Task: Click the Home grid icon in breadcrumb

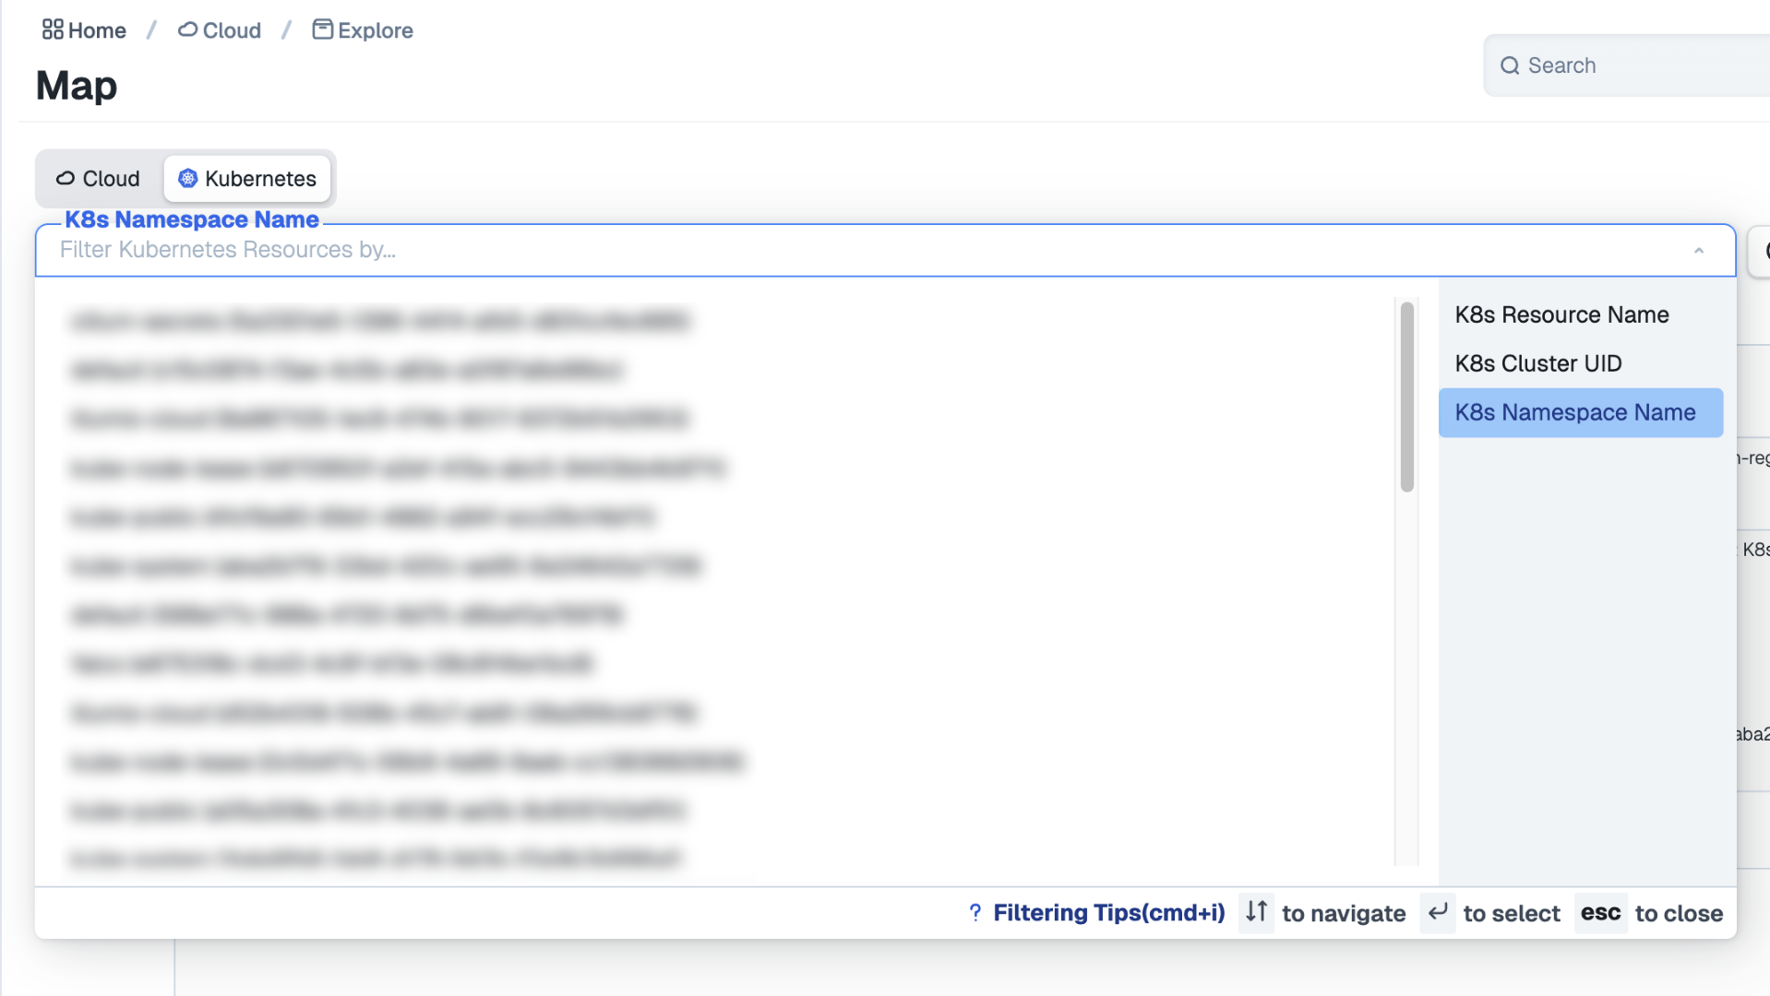Action: coord(52,30)
